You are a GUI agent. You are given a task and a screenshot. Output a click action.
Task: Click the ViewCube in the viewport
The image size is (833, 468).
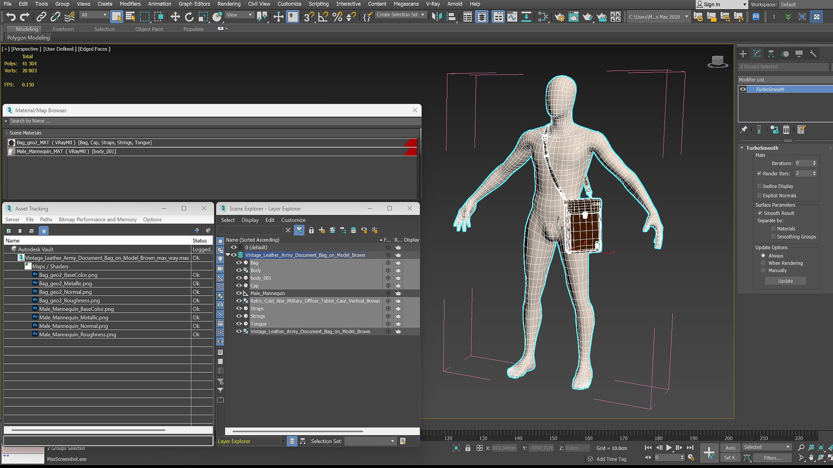click(718, 62)
